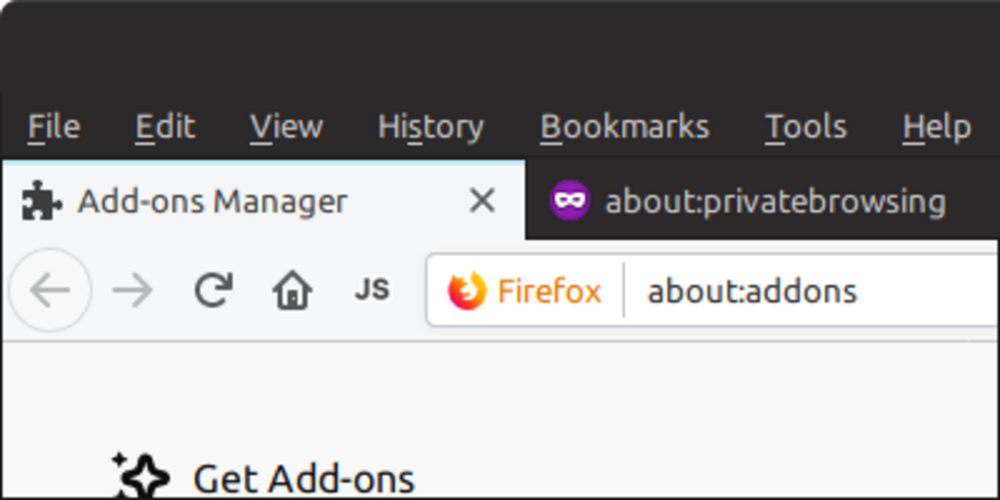This screenshot has height=500, width=1000.
Task: Open the Tools menu
Action: coord(805,127)
